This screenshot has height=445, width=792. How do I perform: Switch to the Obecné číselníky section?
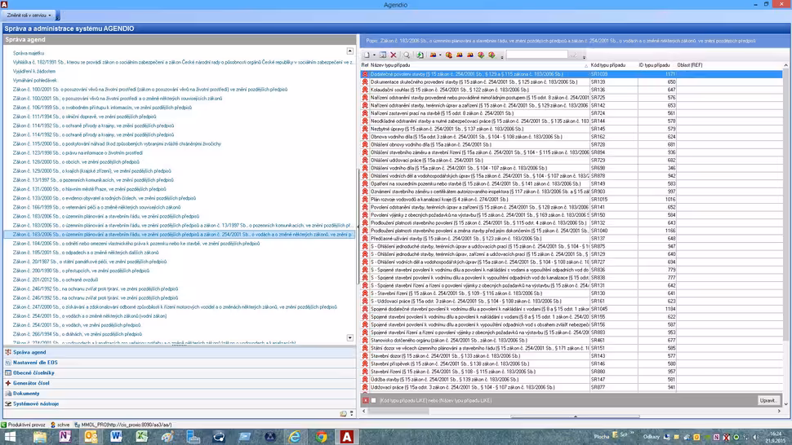(x=33, y=372)
